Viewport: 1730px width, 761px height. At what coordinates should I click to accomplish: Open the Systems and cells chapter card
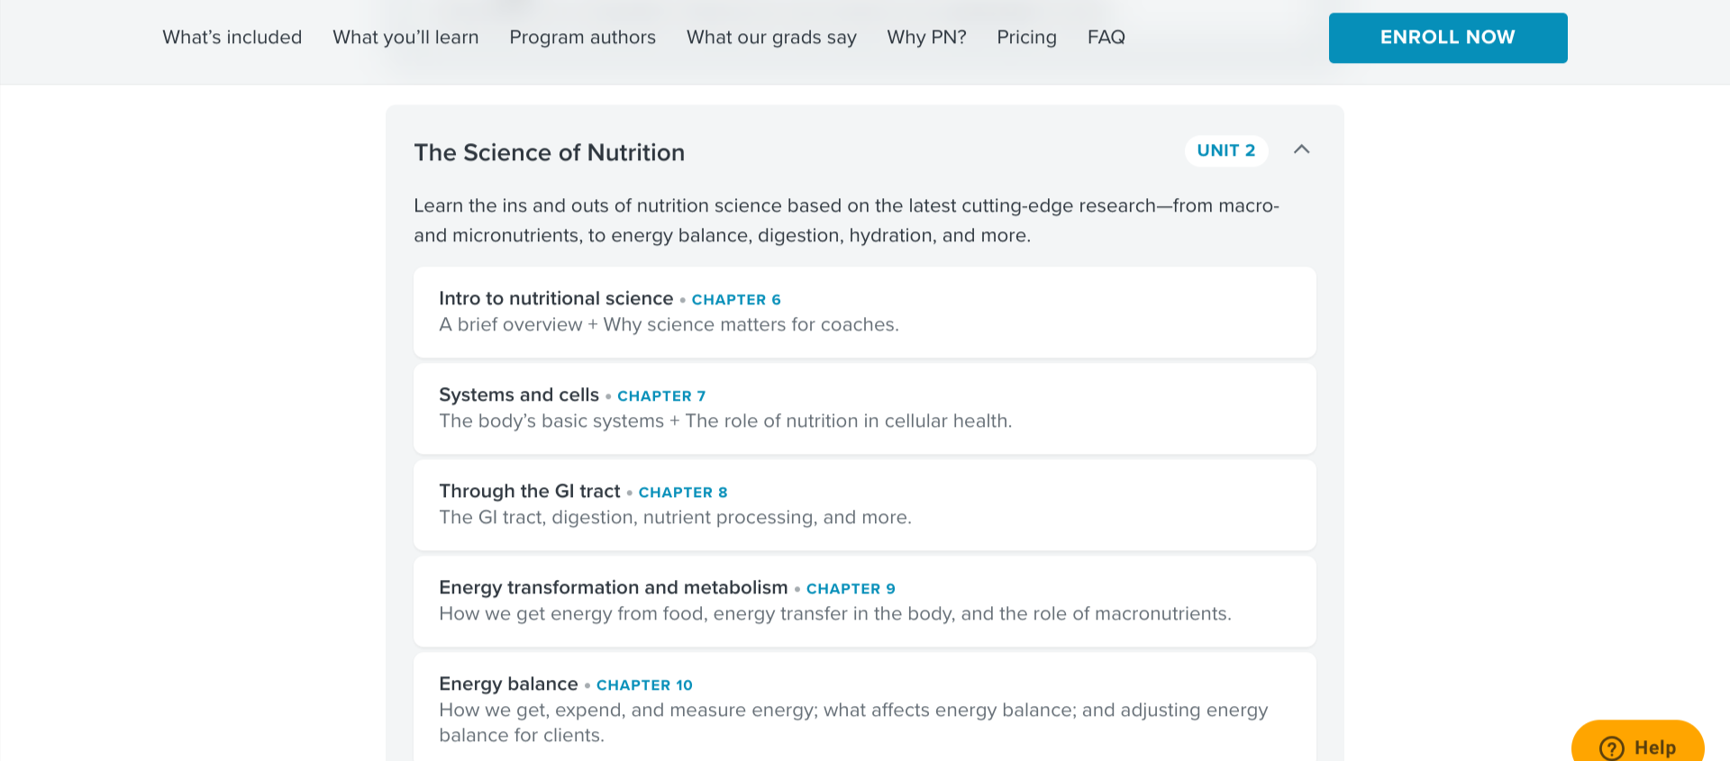point(864,408)
